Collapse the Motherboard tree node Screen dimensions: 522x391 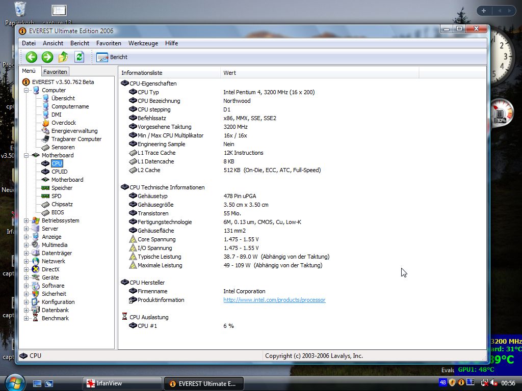click(x=27, y=155)
